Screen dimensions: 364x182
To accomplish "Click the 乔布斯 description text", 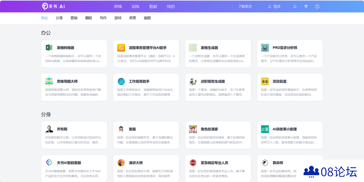I will click(x=73, y=140).
